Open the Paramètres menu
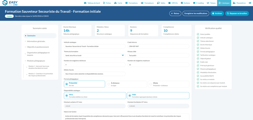The height and width of the screenshot is (120, 253). [x=239, y=3]
